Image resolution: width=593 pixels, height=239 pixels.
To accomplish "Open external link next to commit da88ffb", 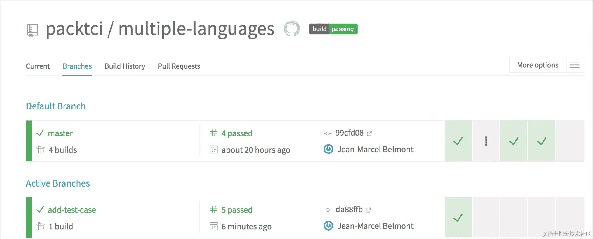I will pyautogui.click(x=369, y=210).
